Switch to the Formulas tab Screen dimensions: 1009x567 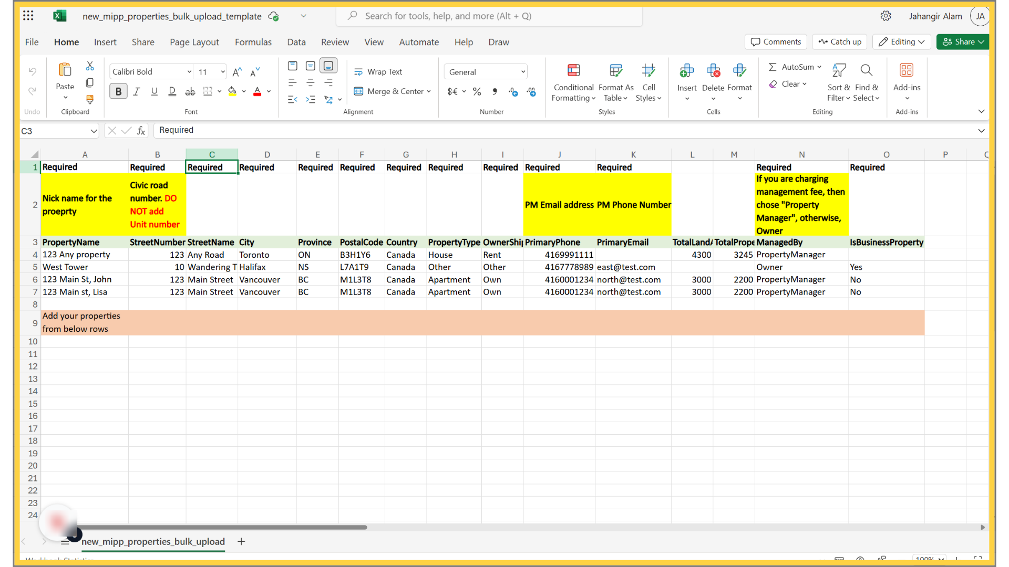(x=253, y=42)
